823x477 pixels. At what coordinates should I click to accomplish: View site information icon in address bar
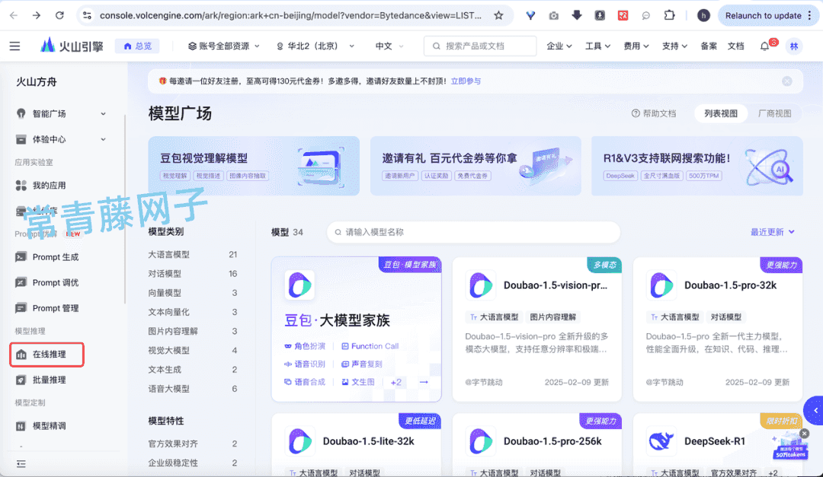pos(87,16)
